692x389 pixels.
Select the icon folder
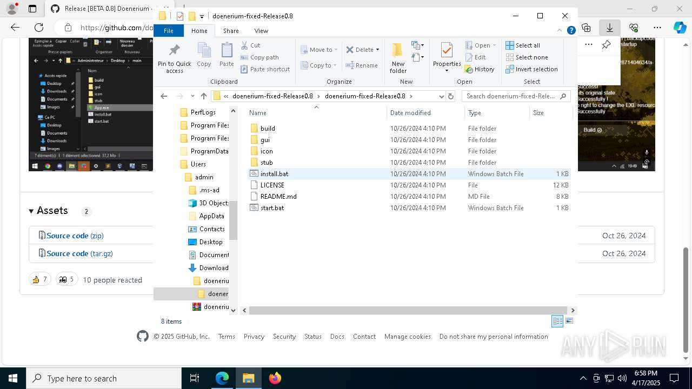point(409,151)
